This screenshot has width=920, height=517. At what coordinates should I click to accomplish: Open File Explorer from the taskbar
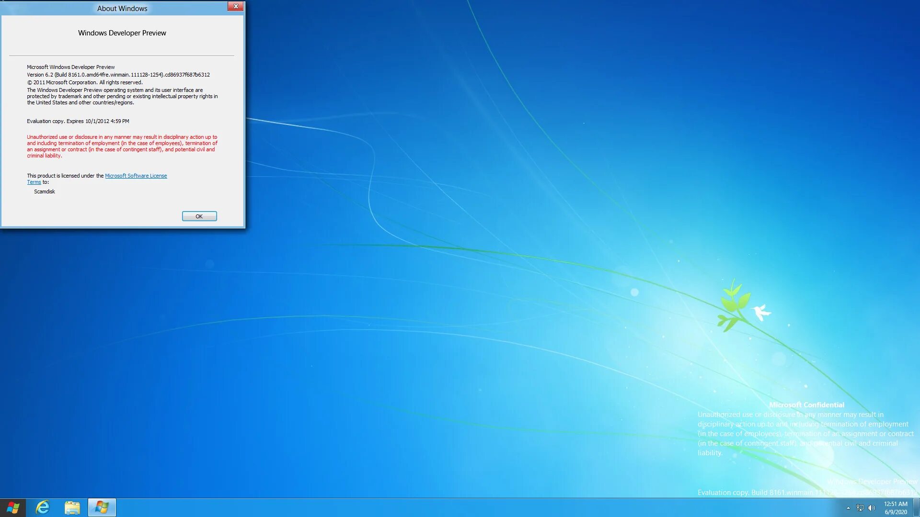tap(72, 507)
